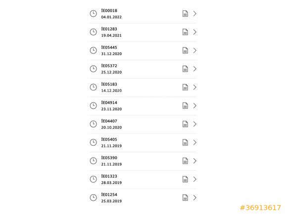Click clock icon on the İE01323 row
This screenshot has height=215, width=287.
(x=94, y=179)
